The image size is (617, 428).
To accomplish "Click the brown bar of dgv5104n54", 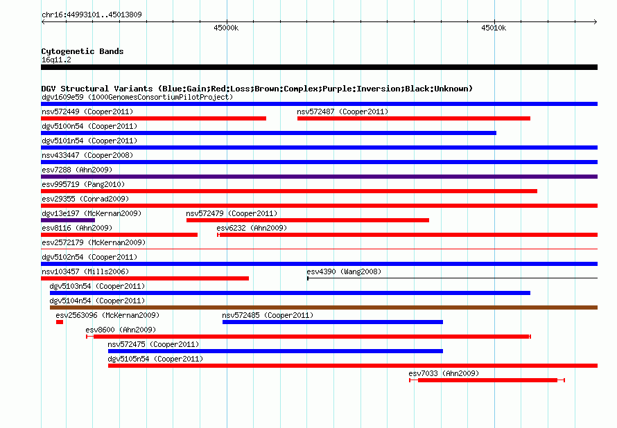I will (x=324, y=307).
